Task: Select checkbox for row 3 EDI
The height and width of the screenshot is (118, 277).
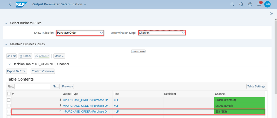Action: [x=9, y=112]
